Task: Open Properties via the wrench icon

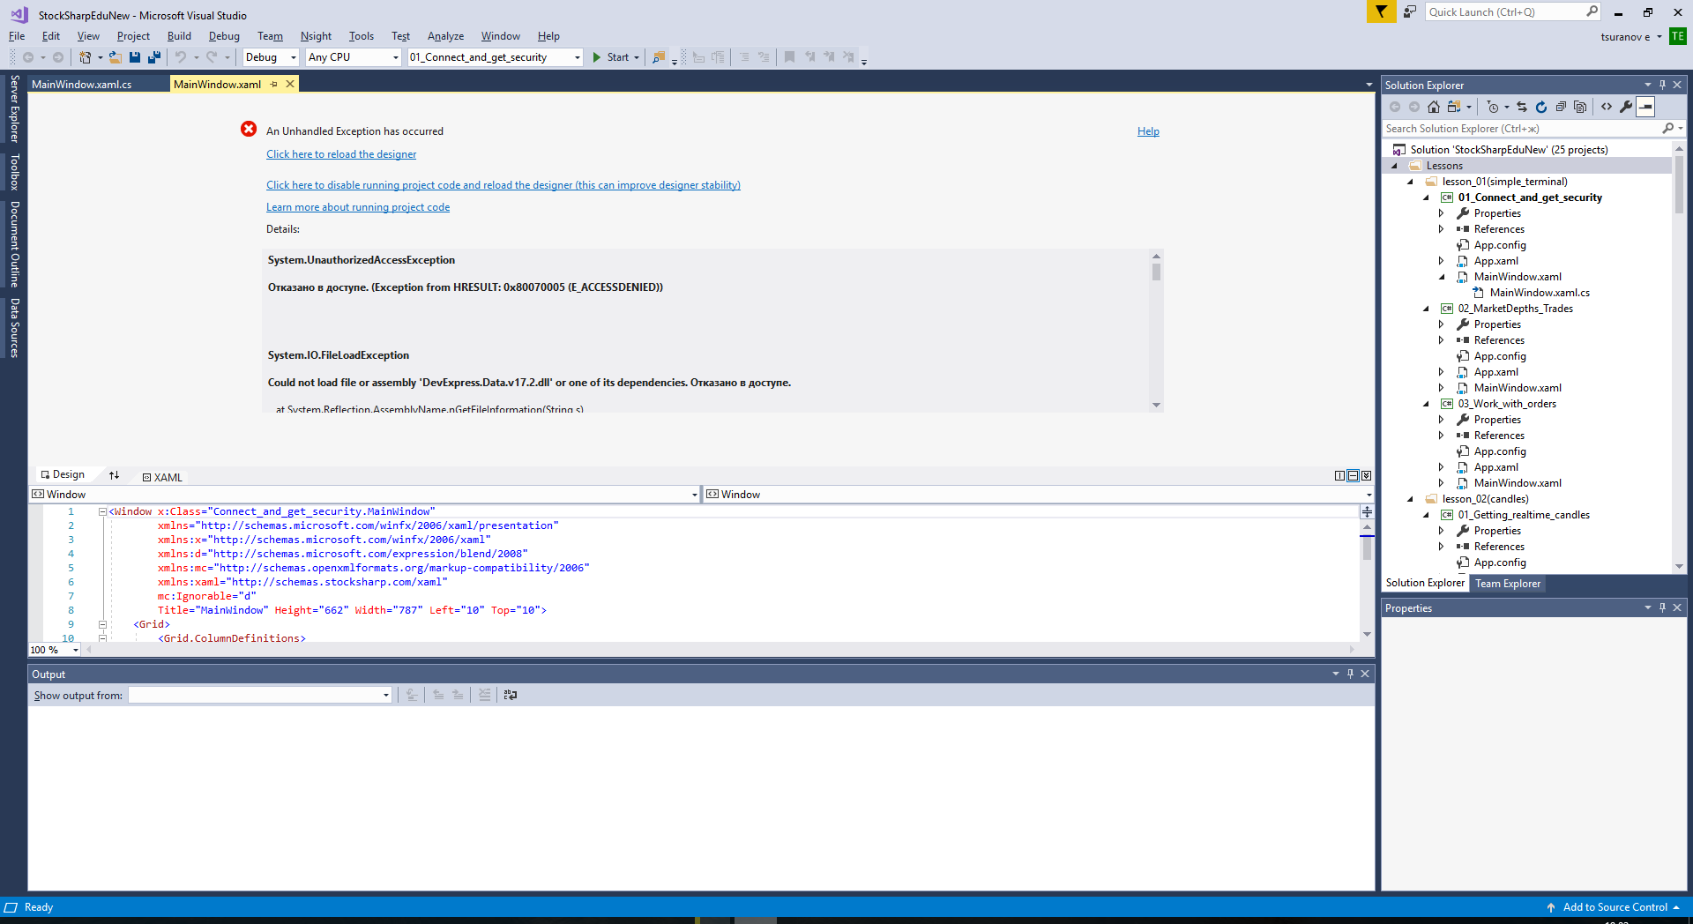Action: (1626, 107)
